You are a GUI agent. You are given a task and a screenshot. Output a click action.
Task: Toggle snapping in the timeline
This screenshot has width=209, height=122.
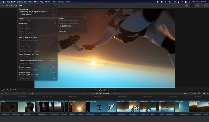coord(195,93)
